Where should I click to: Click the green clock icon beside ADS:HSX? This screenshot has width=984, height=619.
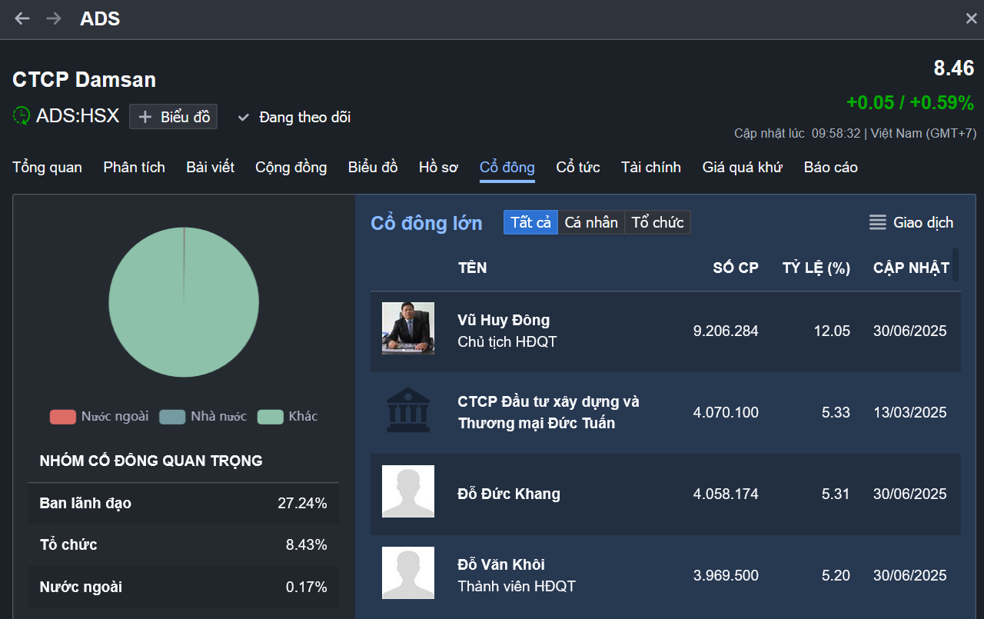pos(22,116)
